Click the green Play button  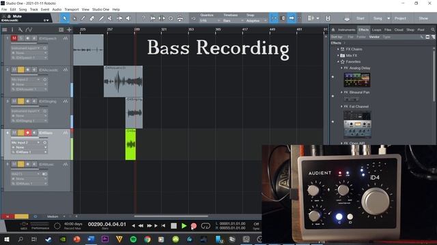pyautogui.click(x=184, y=226)
